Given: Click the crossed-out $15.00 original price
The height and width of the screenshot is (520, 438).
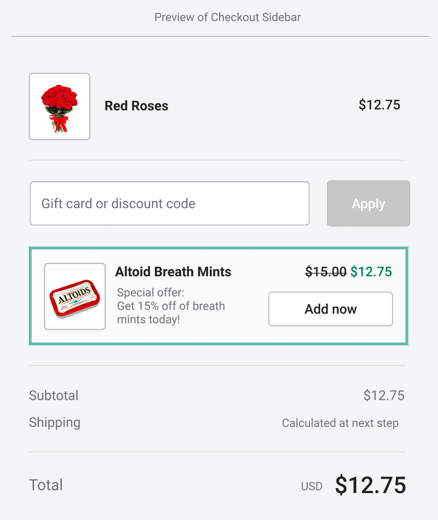Looking at the screenshot, I should 325,272.
